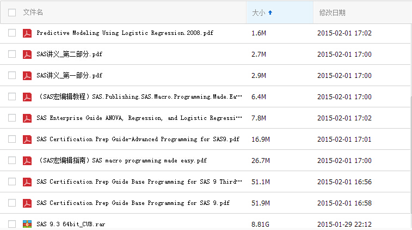412x230 pixels.
Task: Open SAS Enterprise Guide ANOVA, Regression file
Action: point(139,118)
